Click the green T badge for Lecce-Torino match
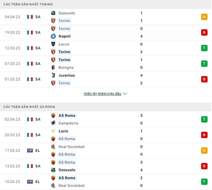Image resolution: width=212 pixels, height=190 pixels. point(204,48)
